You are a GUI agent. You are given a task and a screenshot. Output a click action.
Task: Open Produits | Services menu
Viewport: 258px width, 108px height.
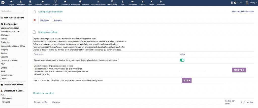click(43, 3)
